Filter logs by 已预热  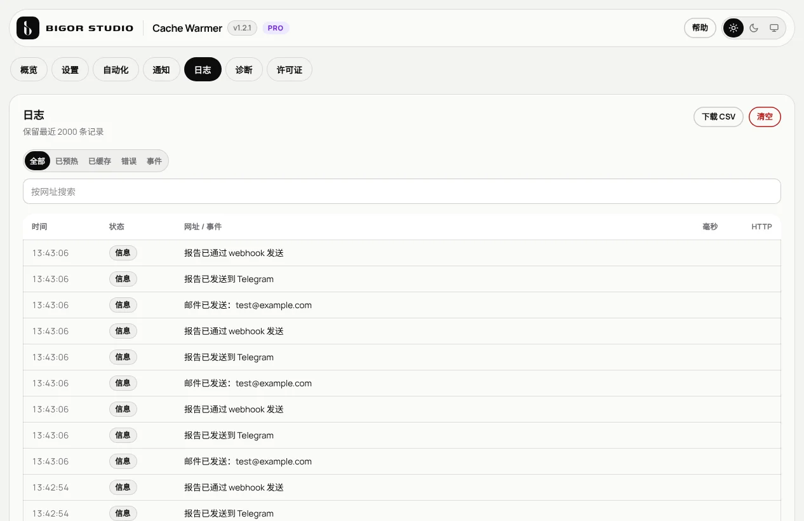pyautogui.click(x=67, y=161)
